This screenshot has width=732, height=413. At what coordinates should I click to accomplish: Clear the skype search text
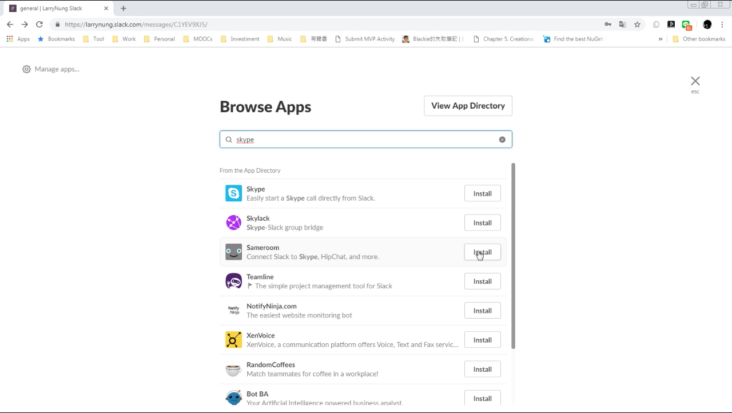[x=502, y=140]
